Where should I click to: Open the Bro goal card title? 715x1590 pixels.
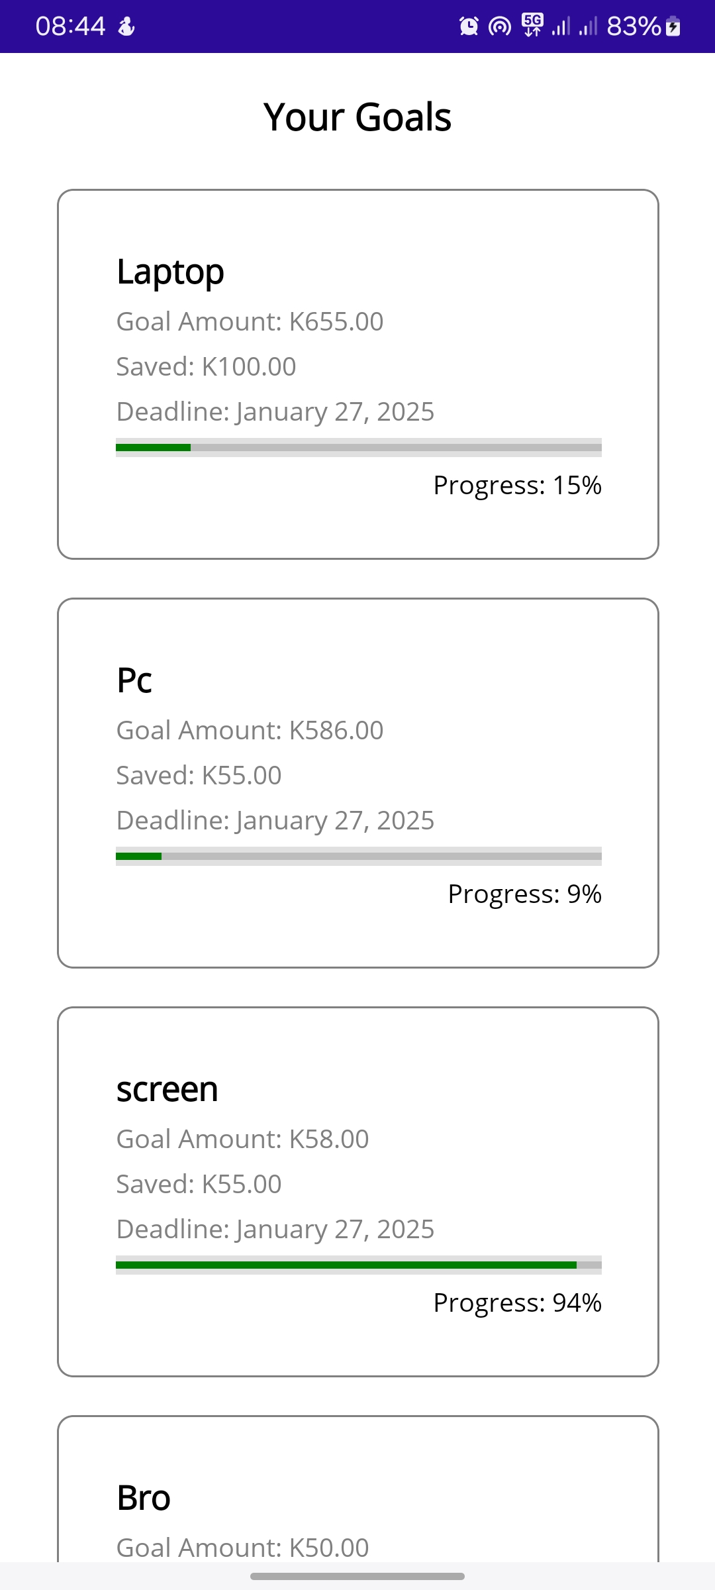point(144,1498)
